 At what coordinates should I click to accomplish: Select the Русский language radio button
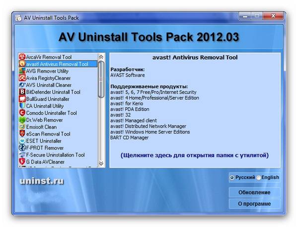click(232, 177)
